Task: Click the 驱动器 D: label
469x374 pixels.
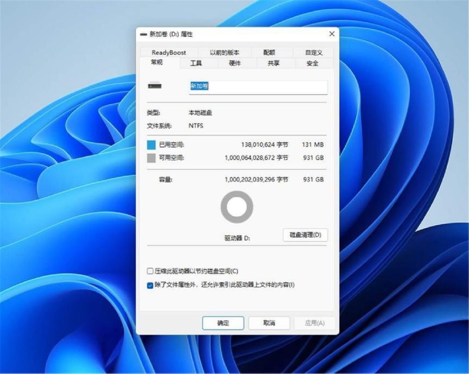Action: (x=237, y=238)
